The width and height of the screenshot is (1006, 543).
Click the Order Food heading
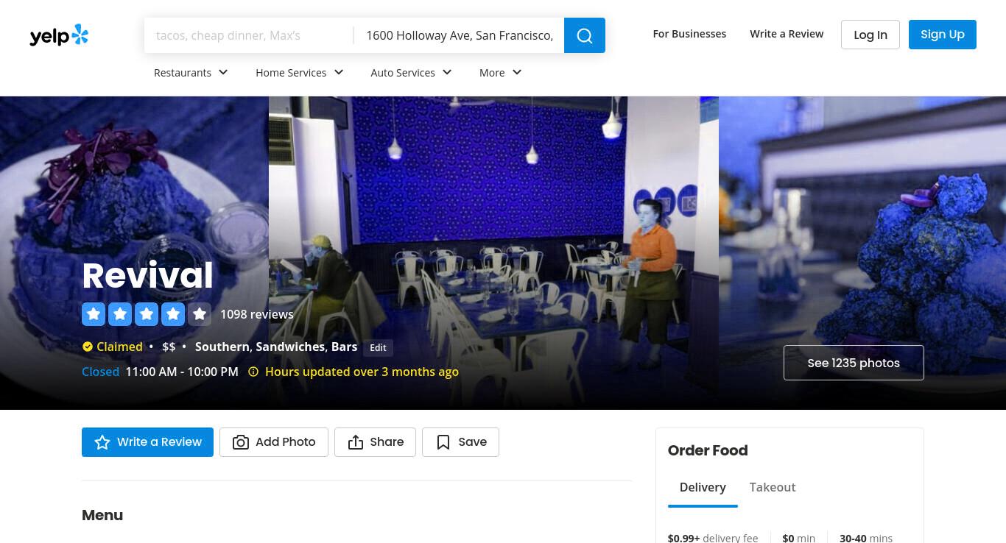708,450
